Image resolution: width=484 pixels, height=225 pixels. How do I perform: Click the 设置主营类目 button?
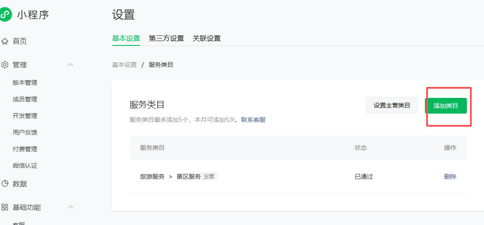(x=392, y=106)
